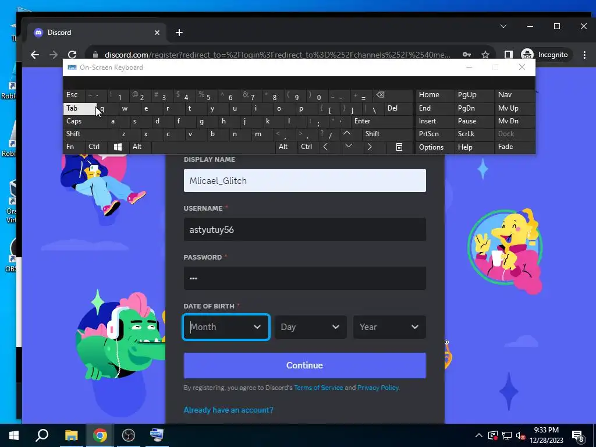596x447 pixels.
Task: Toggle right Shift key on keyboard
Action: pyautogui.click(x=387, y=134)
